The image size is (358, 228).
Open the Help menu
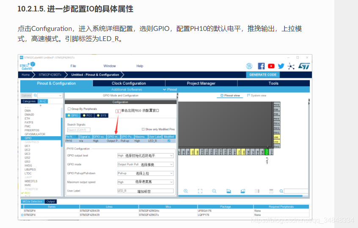(140, 66)
